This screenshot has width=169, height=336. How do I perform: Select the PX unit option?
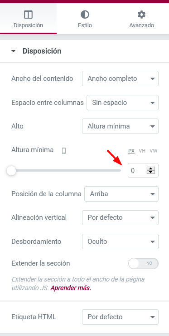tap(131, 151)
